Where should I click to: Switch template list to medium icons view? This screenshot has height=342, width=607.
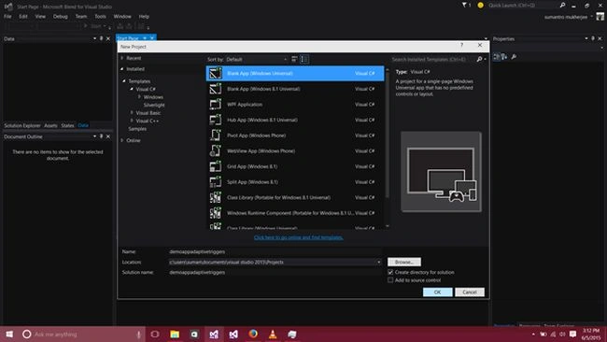[304, 59]
